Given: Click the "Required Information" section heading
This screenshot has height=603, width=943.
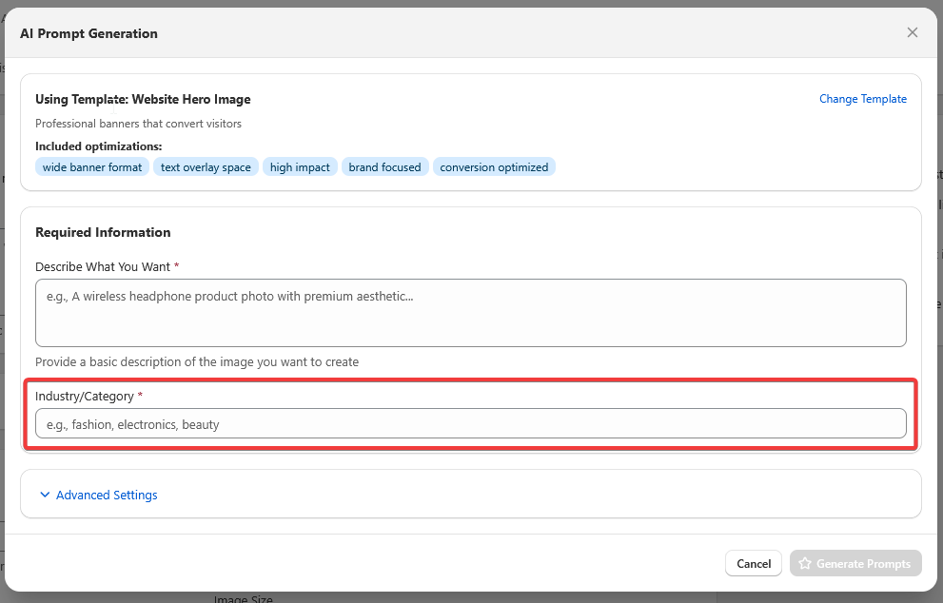Looking at the screenshot, I should 103,232.
